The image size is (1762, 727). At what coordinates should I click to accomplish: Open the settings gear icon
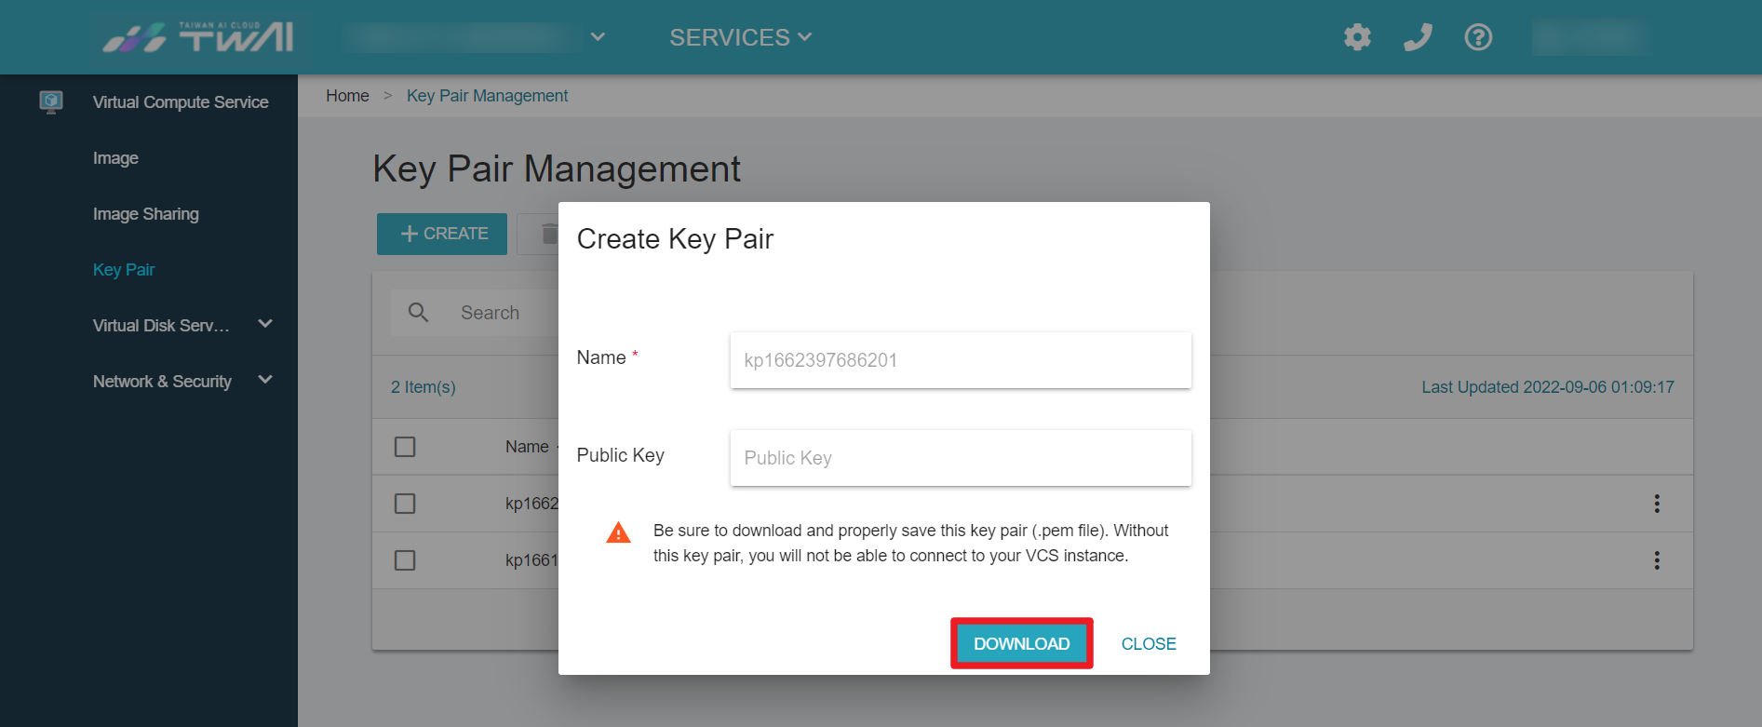coord(1357,37)
